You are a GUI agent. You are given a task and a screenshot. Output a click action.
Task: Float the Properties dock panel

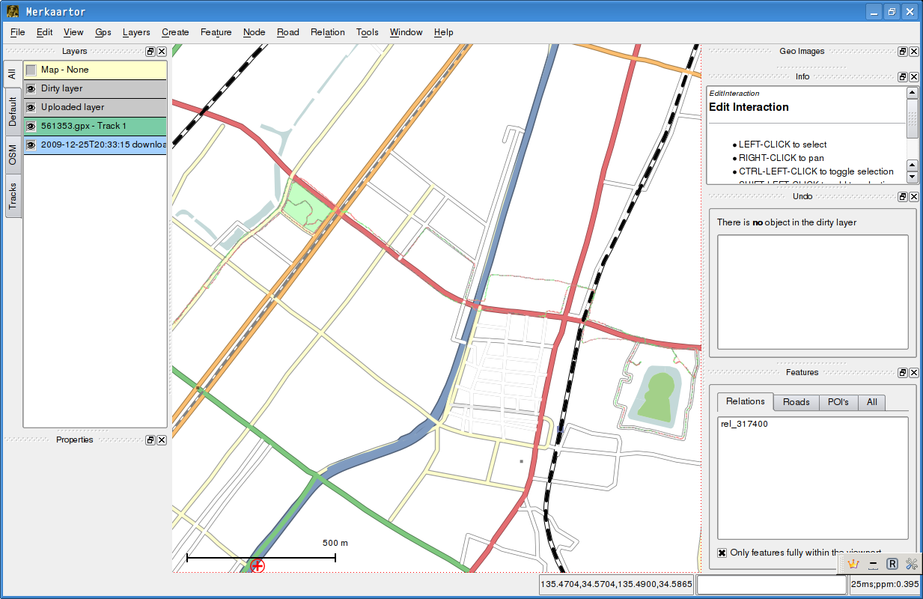pyautogui.click(x=150, y=440)
